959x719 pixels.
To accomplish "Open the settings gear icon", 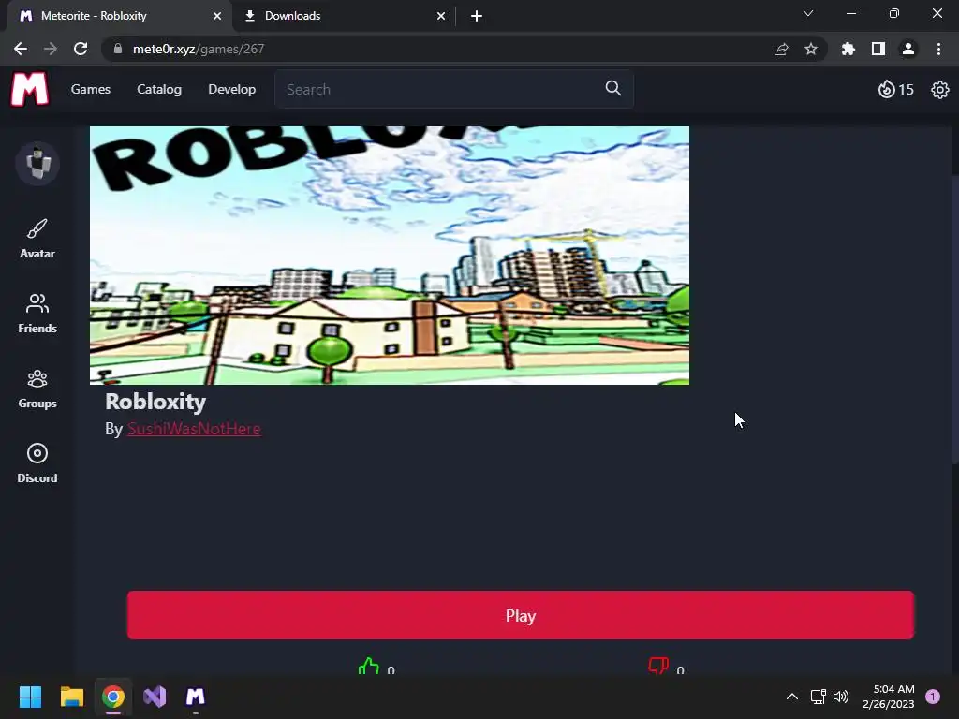I will (x=939, y=90).
